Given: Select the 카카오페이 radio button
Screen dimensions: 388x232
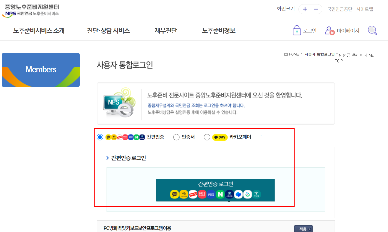Looking at the screenshot, I should [x=207, y=137].
